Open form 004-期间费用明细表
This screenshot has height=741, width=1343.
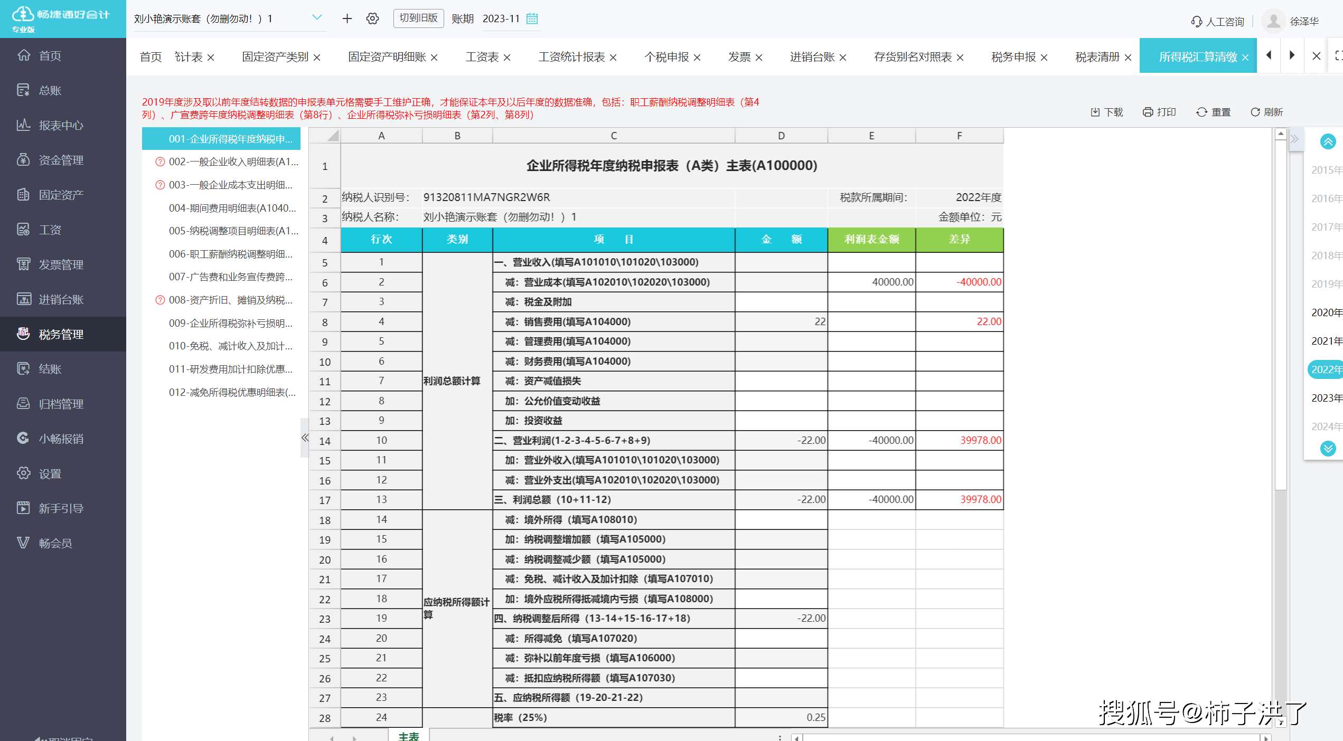click(232, 208)
